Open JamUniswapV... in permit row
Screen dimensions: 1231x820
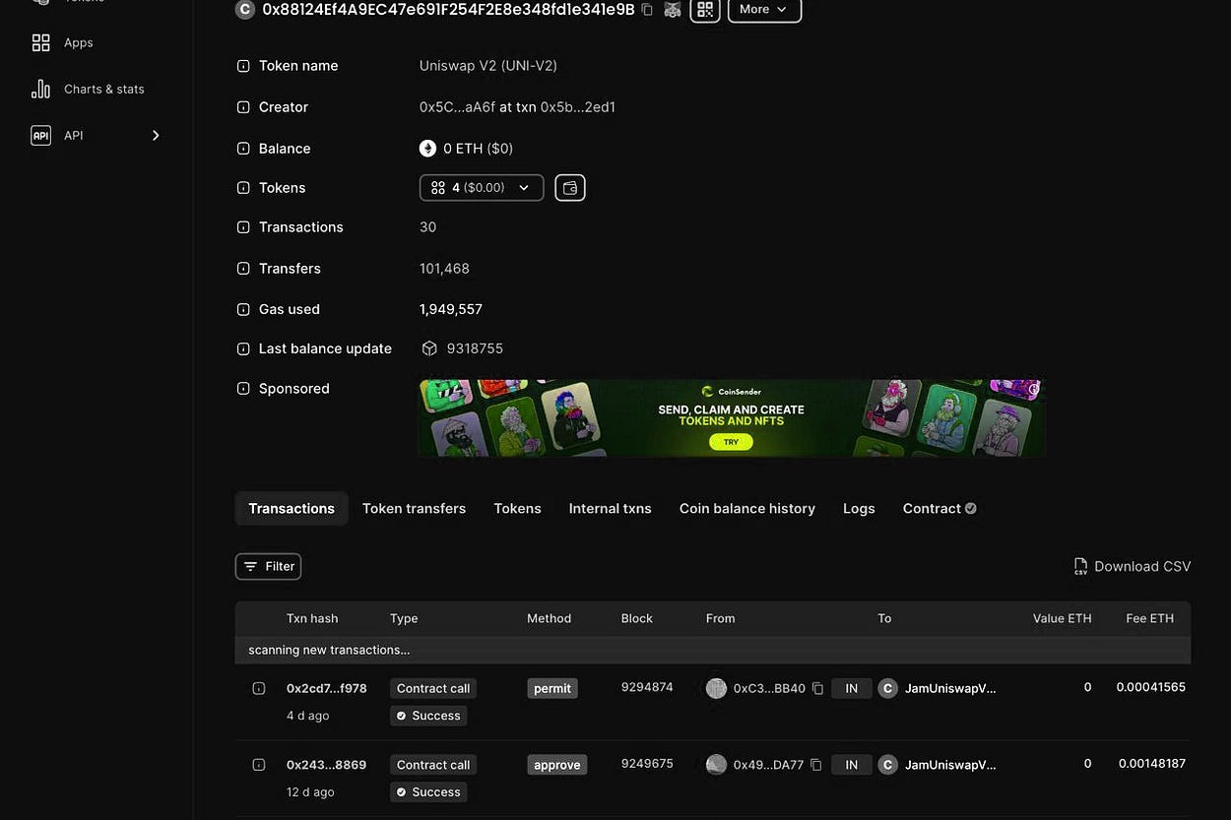(950, 688)
